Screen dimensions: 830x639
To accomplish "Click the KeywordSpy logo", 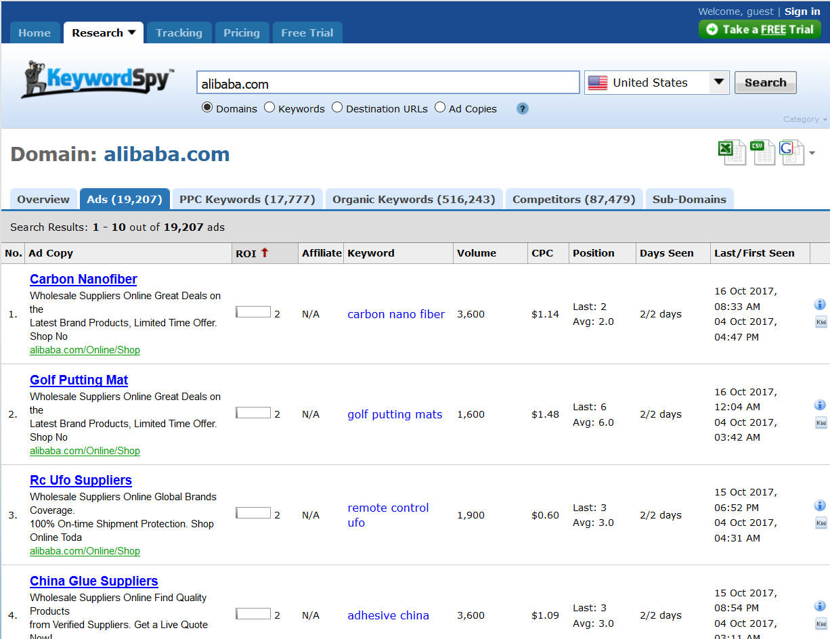I will (x=98, y=80).
